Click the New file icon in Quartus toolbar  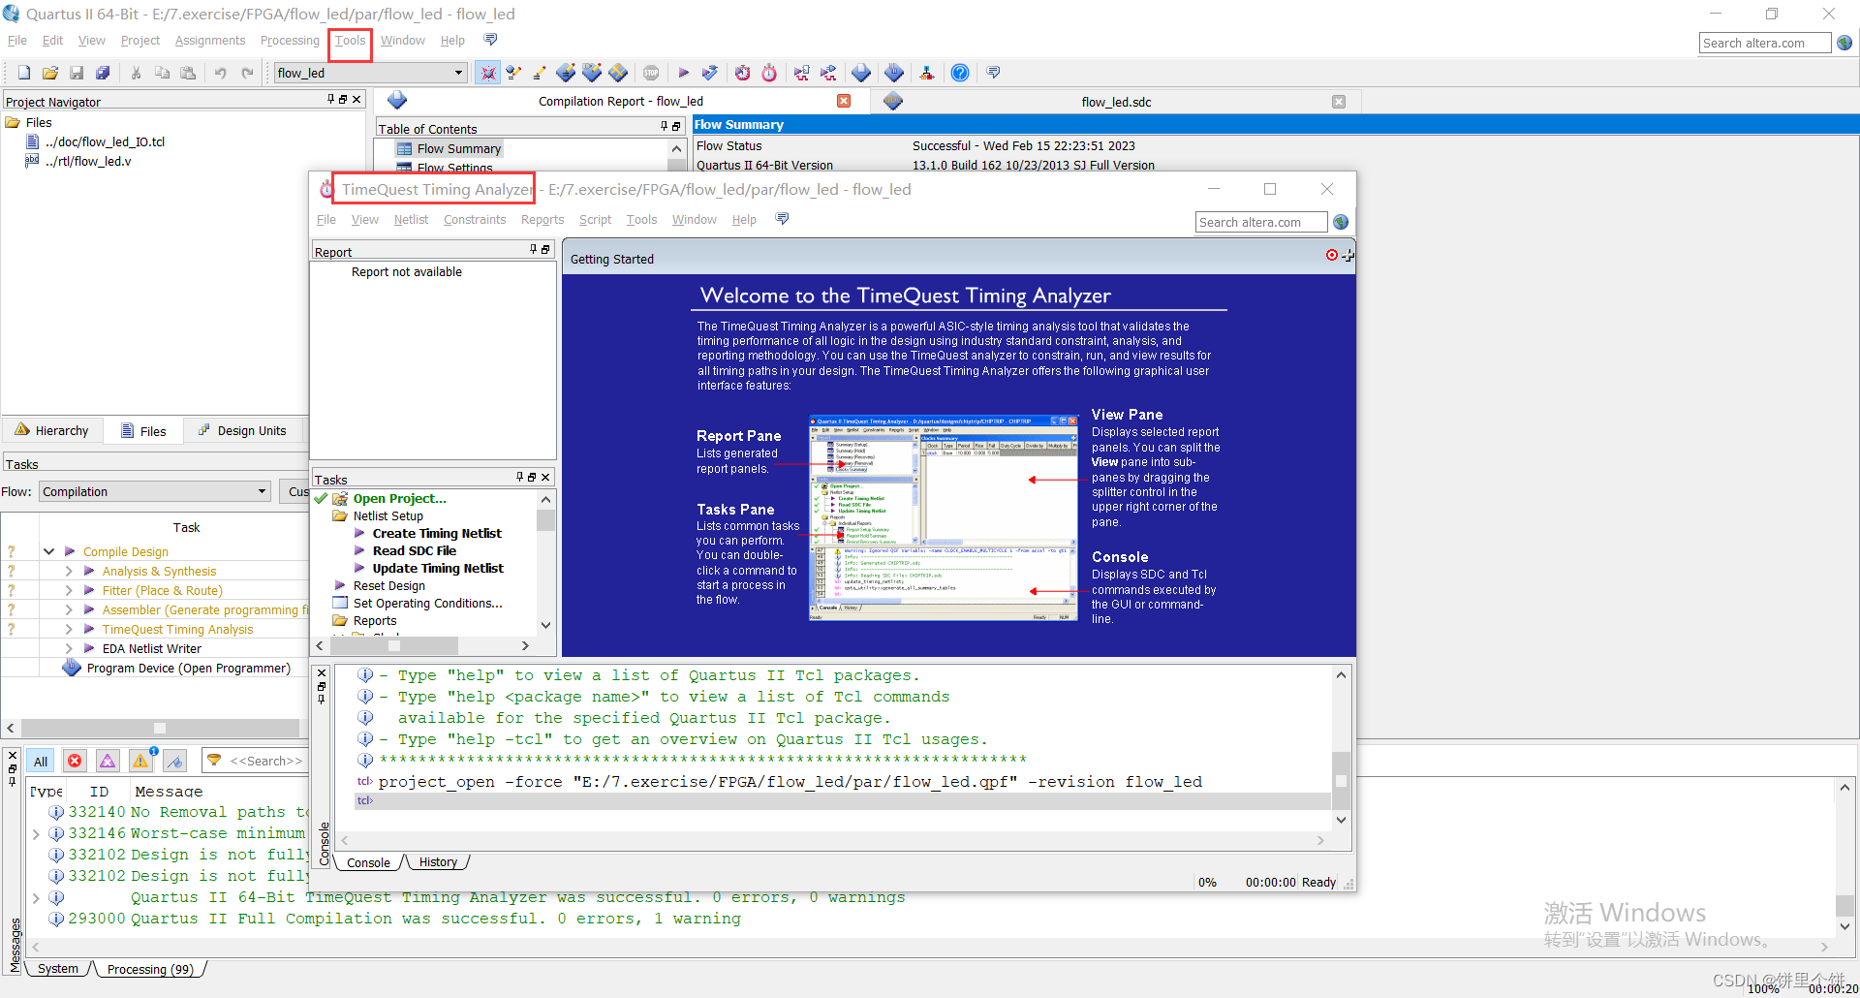[x=24, y=73]
